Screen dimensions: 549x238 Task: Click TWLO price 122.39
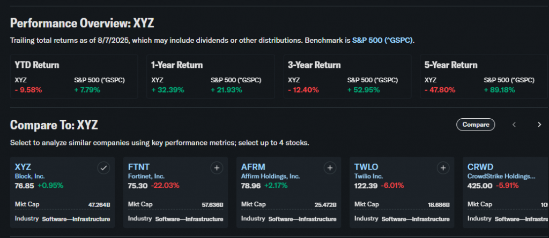pyautogui.click(x=366, y=186)
